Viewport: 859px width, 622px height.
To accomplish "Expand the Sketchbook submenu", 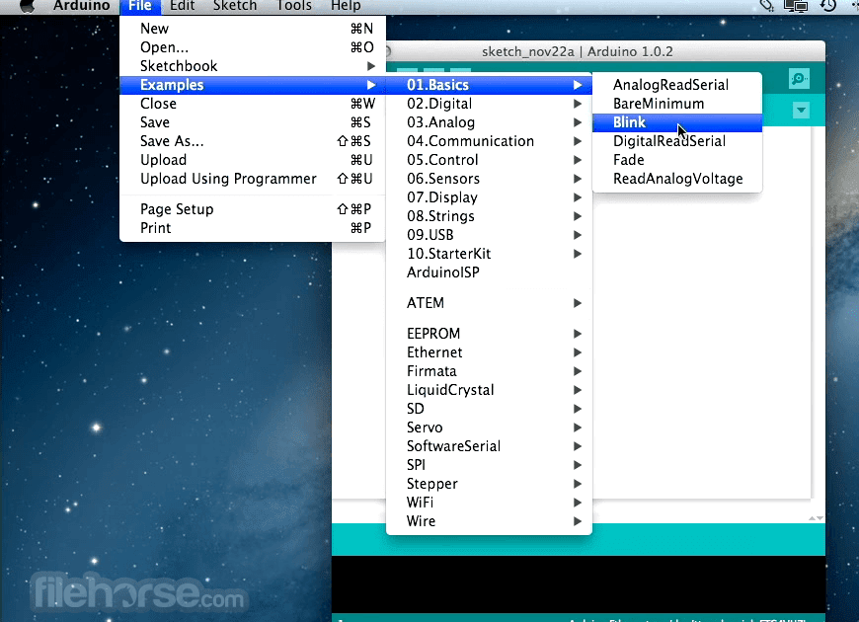I will click(x=253, y=66).
